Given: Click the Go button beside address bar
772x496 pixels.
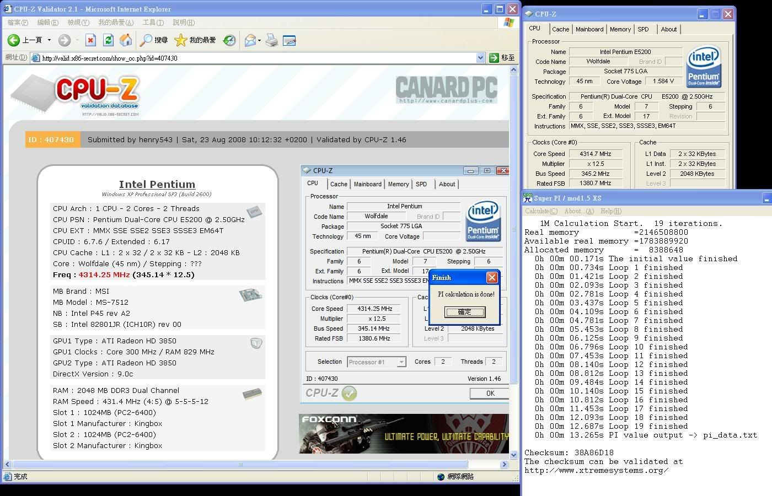Looking at the screenshot, I should pyautogui.click(x=502, y=57).
